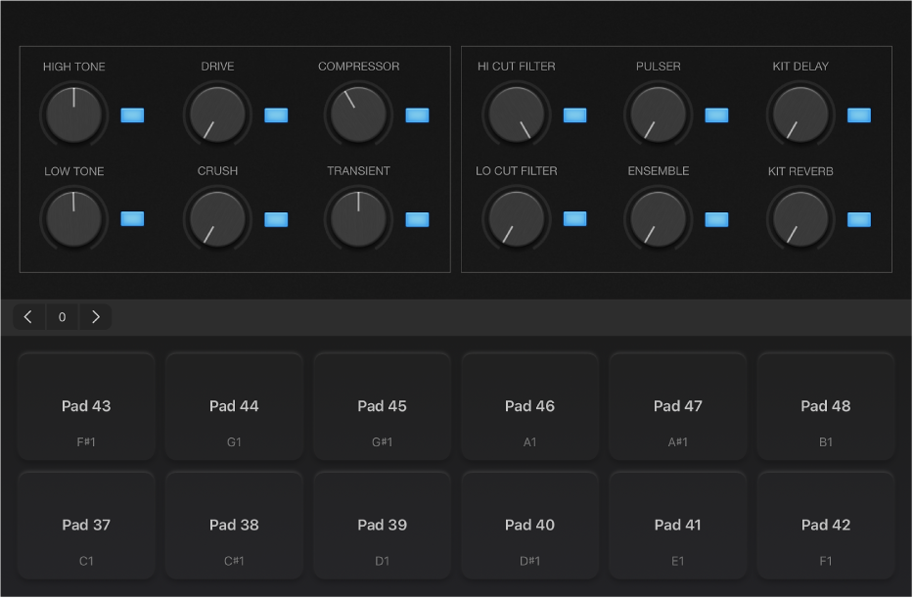Enable the toggle next to Drive
Image resolution: width=914 pixels, height=599 pixels.
pos(276,115)
